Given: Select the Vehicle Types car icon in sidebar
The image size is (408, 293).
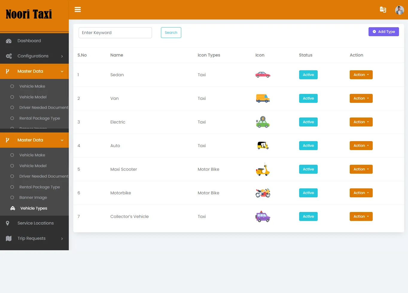Looking at the screenshot, I should [12, 208].
